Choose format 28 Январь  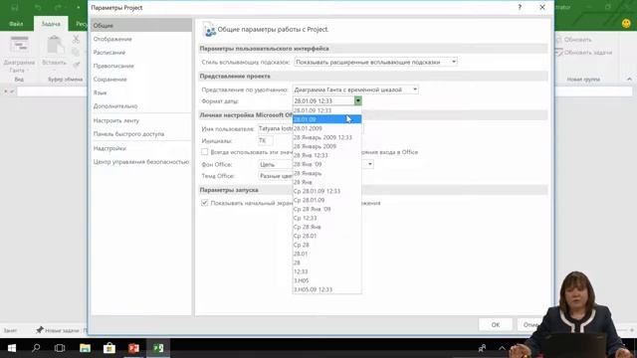click(x=326, y=173)
